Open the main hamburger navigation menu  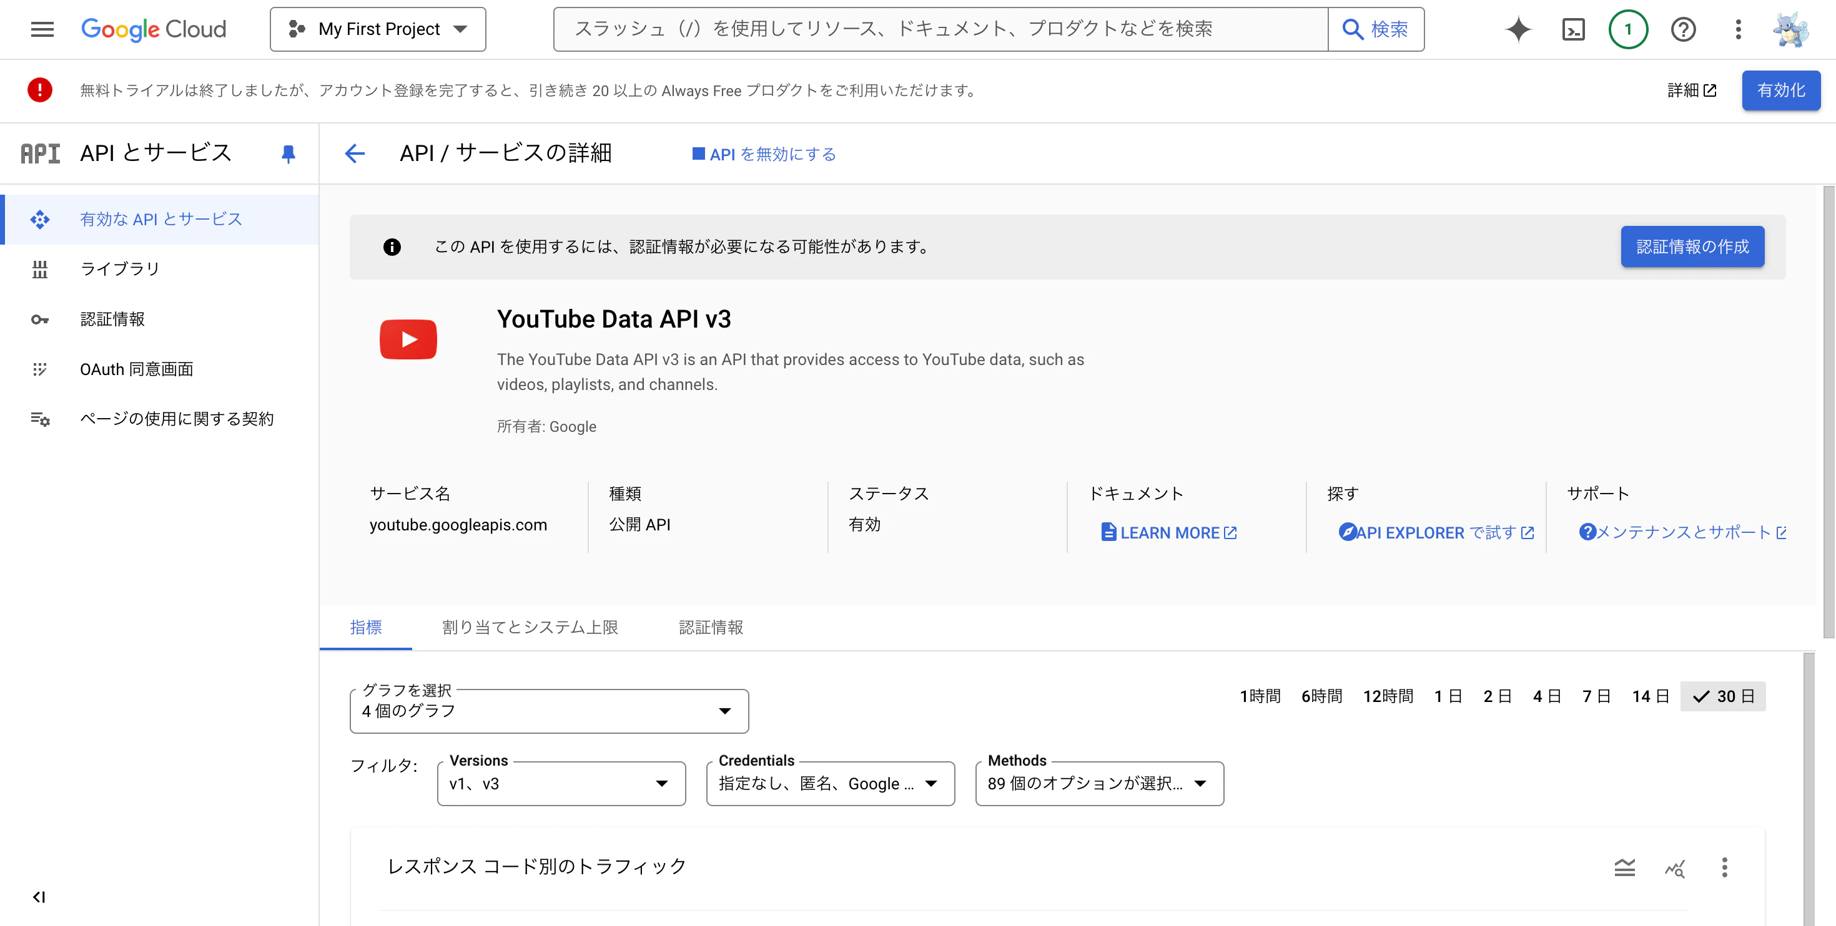click(x=42, y=29)
